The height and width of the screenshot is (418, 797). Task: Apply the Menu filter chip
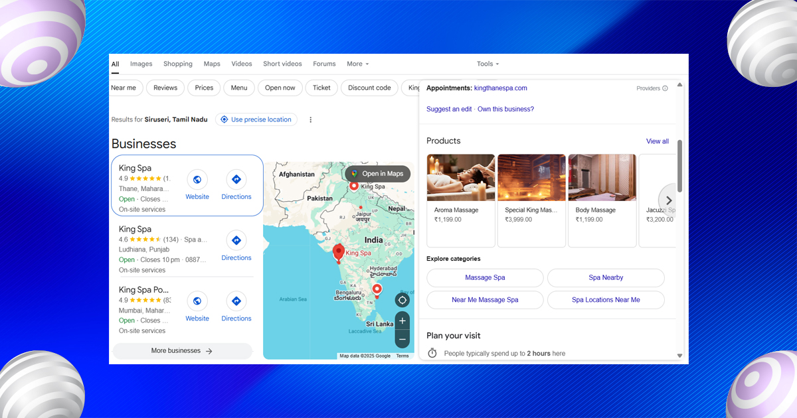tap(239, 88)
